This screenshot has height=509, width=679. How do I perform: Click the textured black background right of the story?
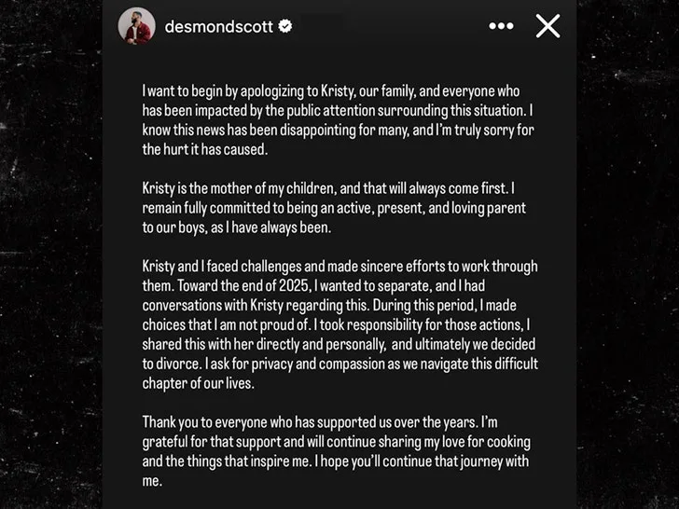tap(628, 254)
